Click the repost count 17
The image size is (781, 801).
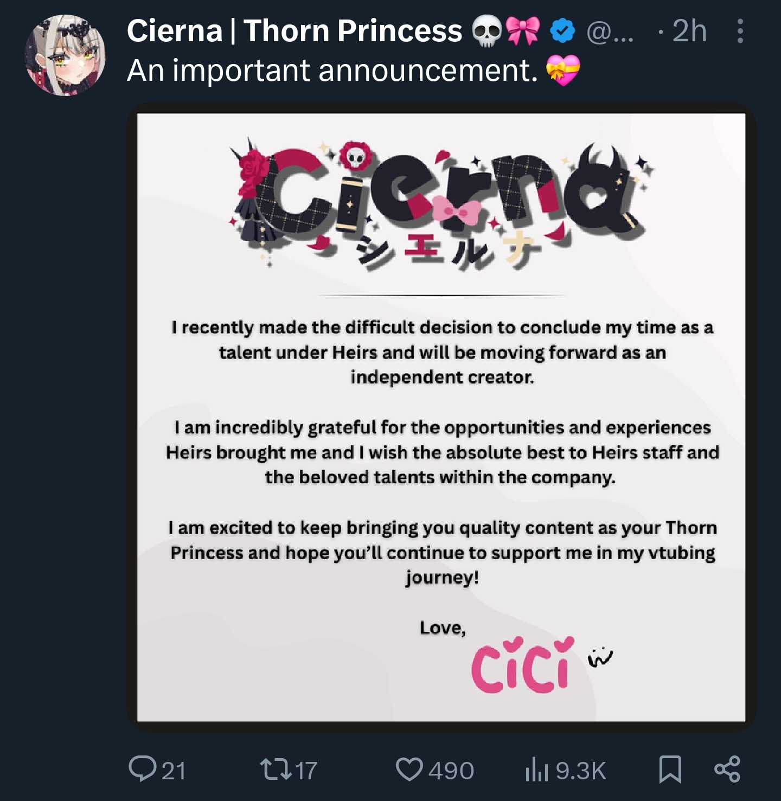(x=306, y=771)
